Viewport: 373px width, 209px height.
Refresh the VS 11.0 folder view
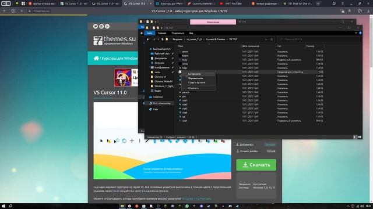(x=272, y=39)
